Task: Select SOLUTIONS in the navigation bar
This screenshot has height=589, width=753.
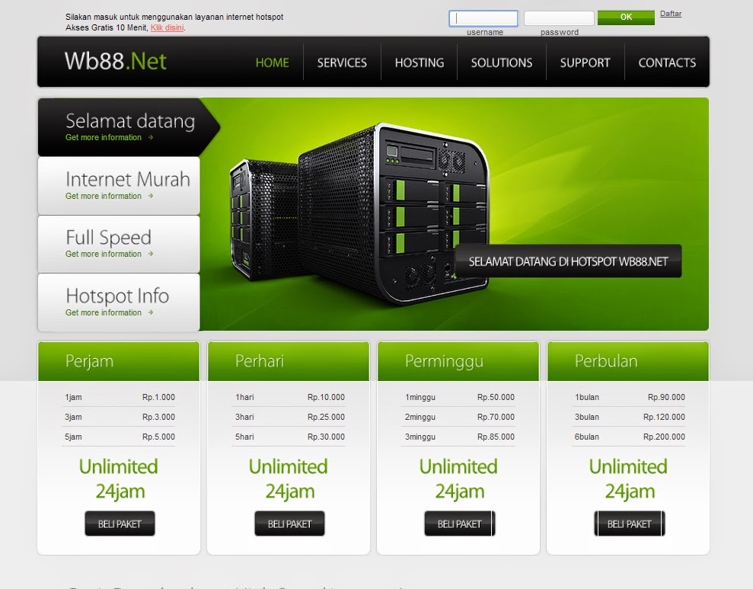Action: point(501,62)
